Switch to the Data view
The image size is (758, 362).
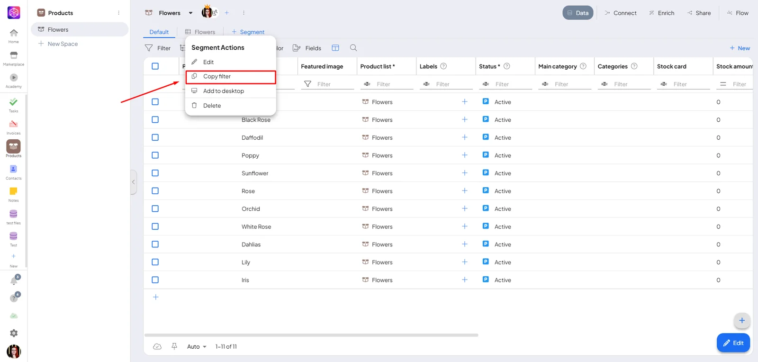pyautogui.click(x=578, y=13)
